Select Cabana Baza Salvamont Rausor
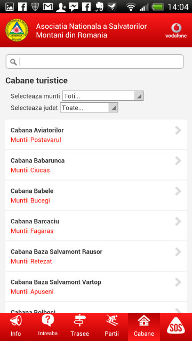The image size is (192, 341). coord(96,256)
